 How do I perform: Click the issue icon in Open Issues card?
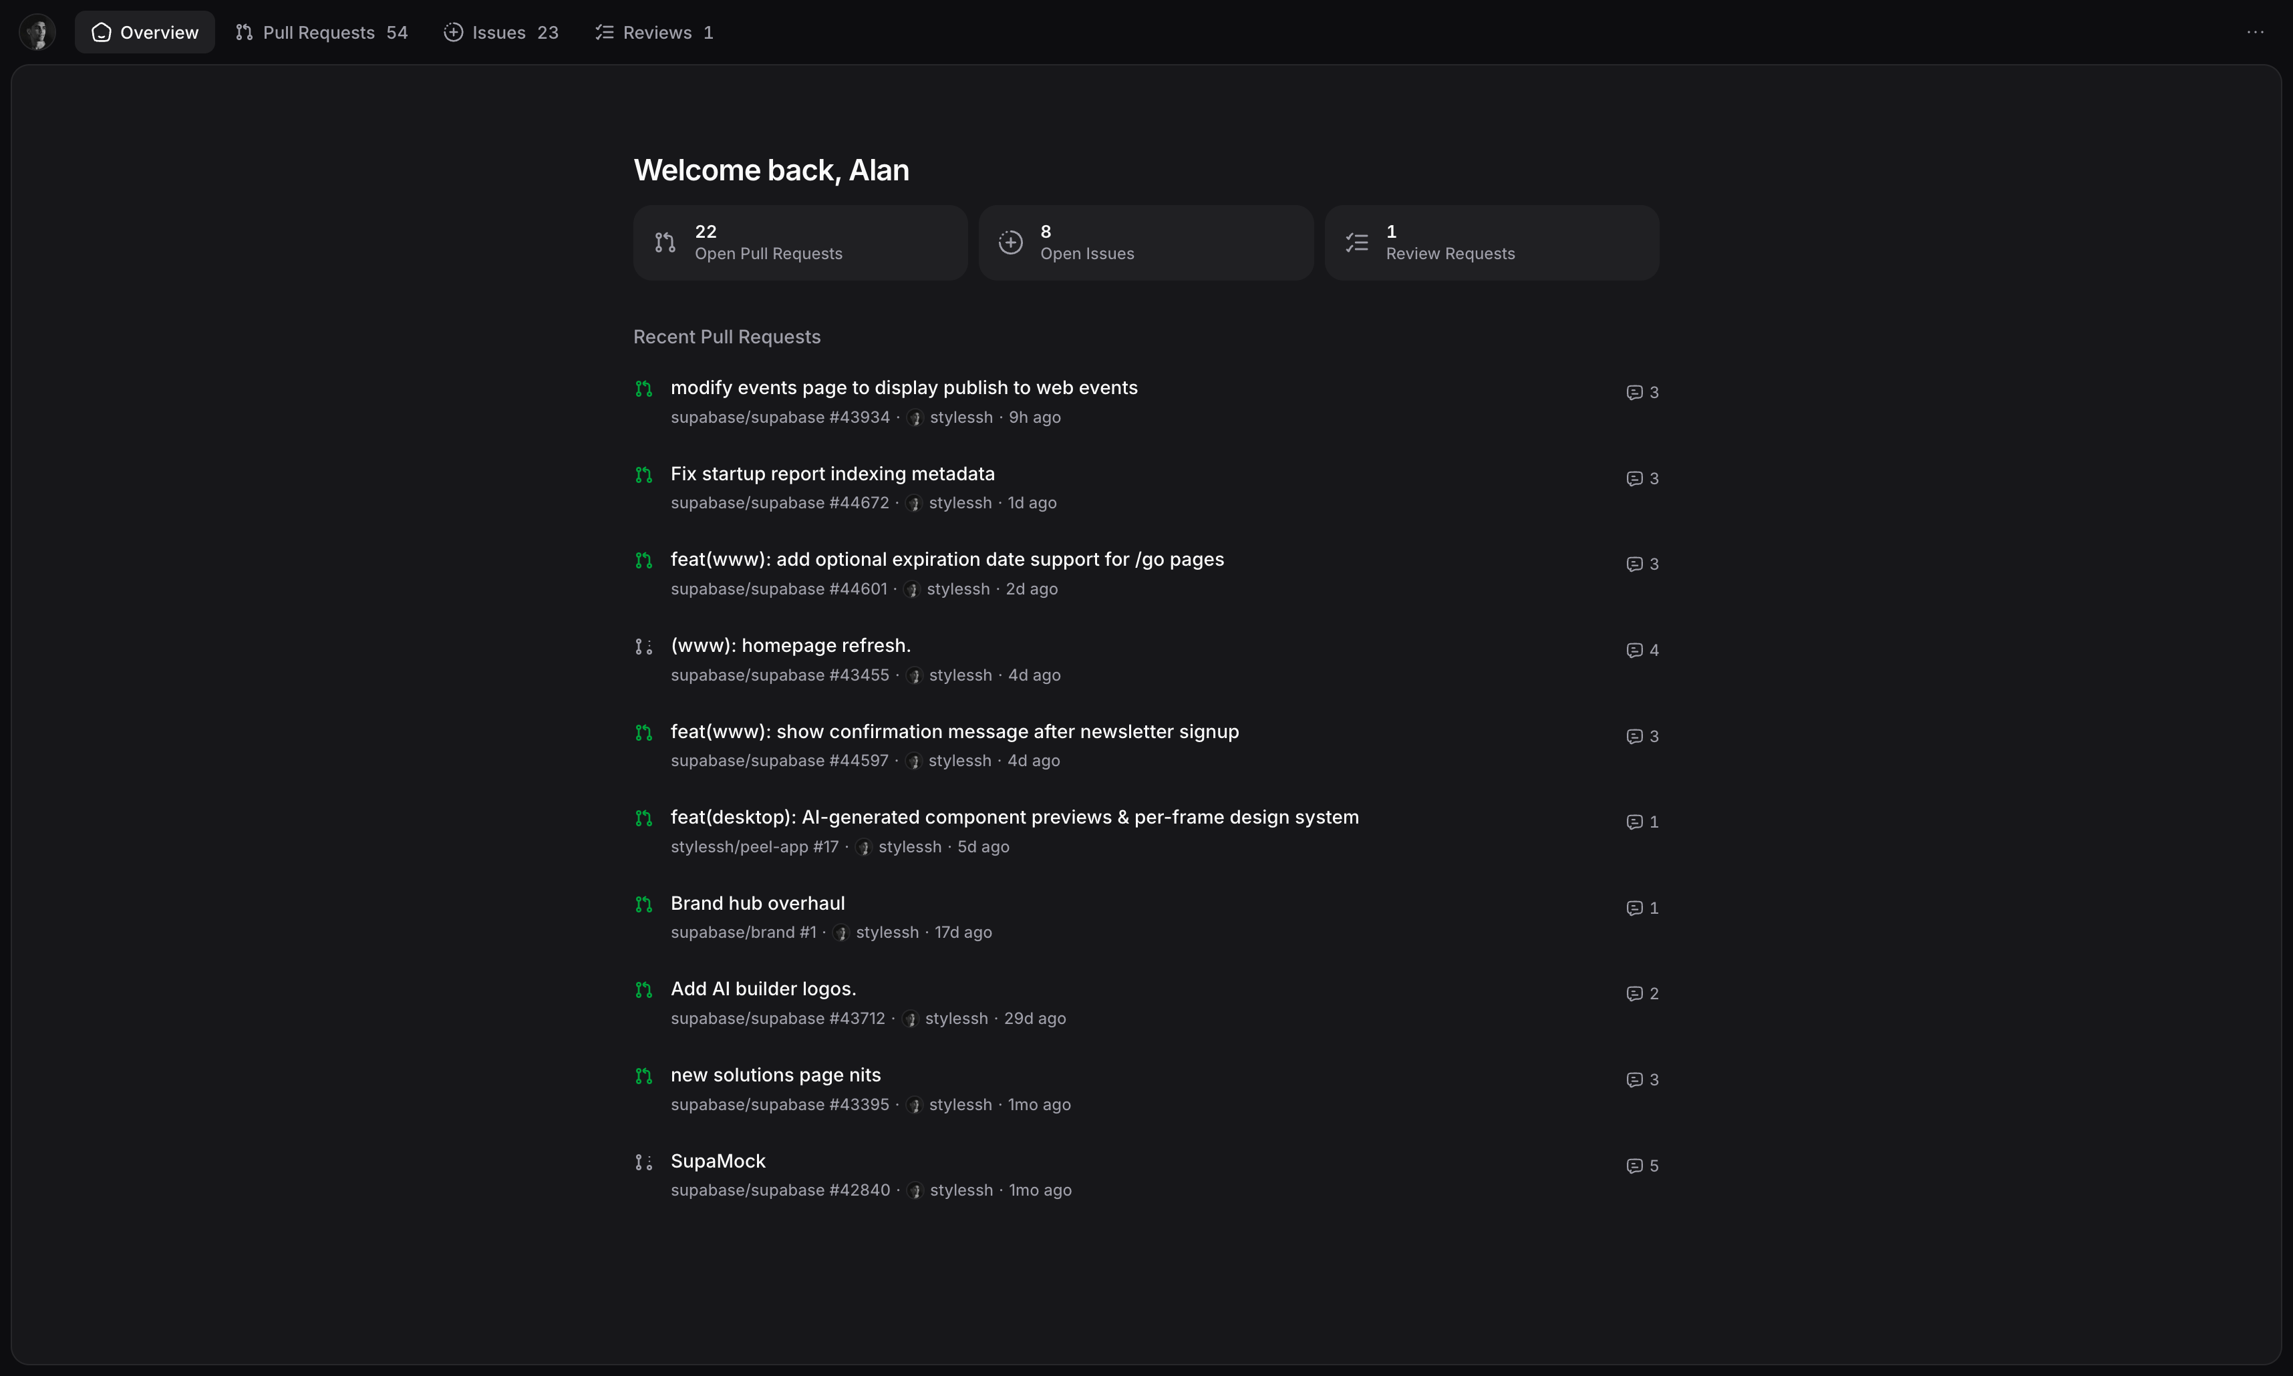coord(1011,243)
